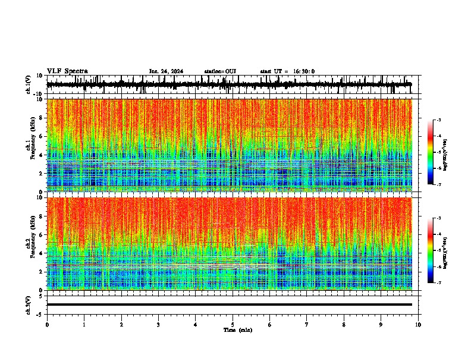The height and width of the screenshot is (364, 471).
Task: Click the ch.2 spectrogram color scale bar
Action: 431,250
